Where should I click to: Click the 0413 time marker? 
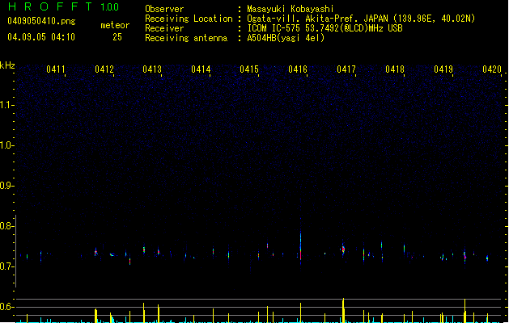tap(152, 69)
